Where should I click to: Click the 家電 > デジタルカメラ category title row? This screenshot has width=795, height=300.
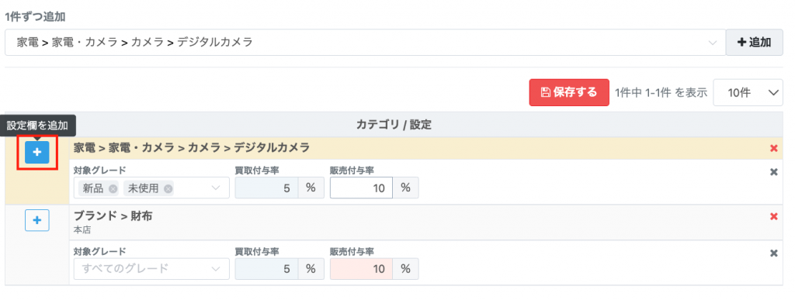pos(426,148)
